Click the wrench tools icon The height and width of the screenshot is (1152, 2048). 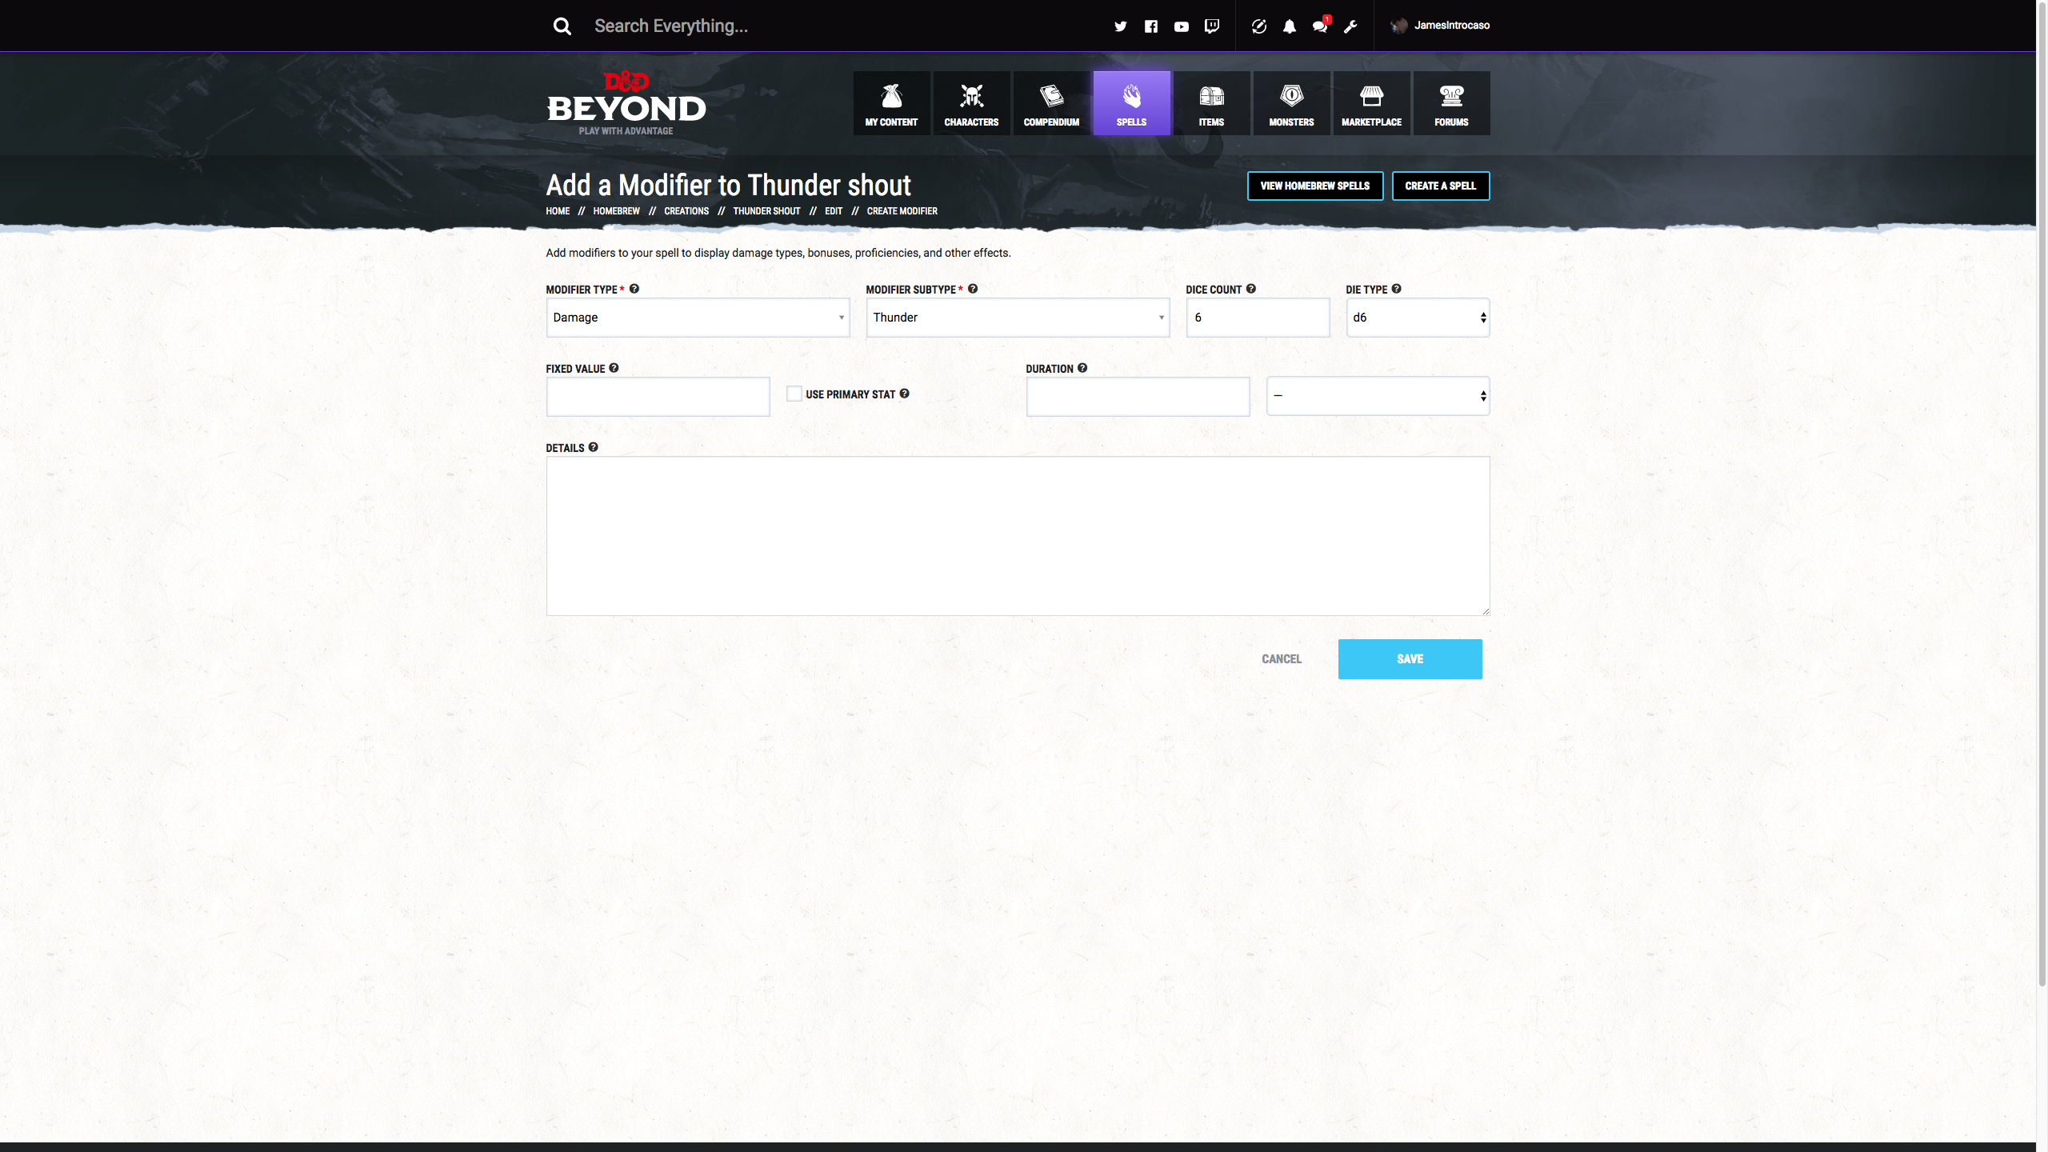pyautogui.click(x=1350, y=26)
